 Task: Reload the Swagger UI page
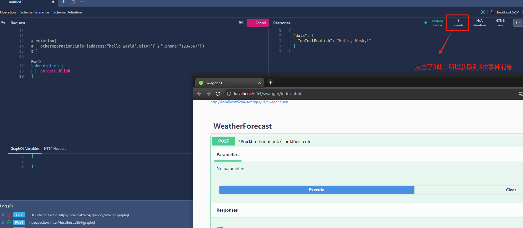point(218,94)
